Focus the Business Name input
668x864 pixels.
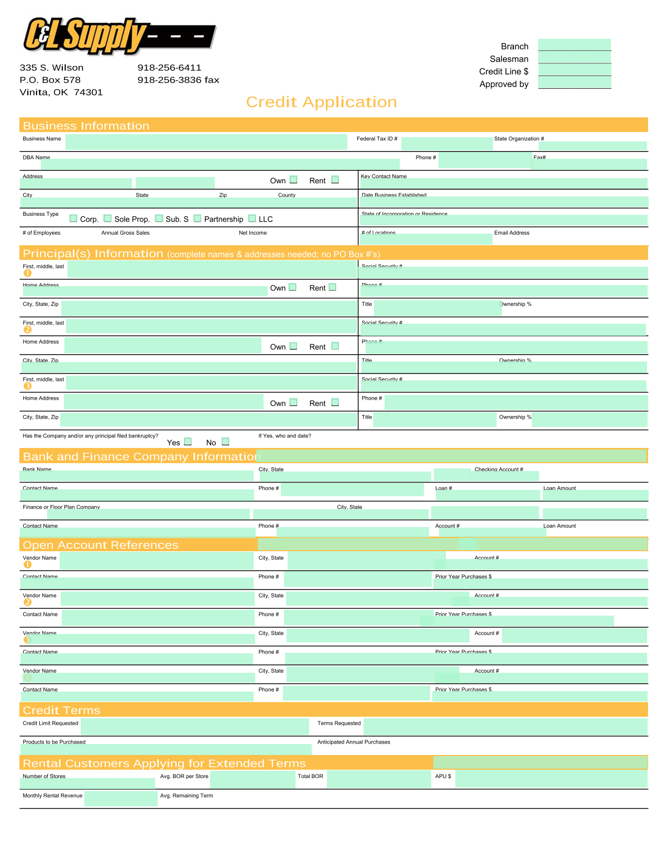206,142
